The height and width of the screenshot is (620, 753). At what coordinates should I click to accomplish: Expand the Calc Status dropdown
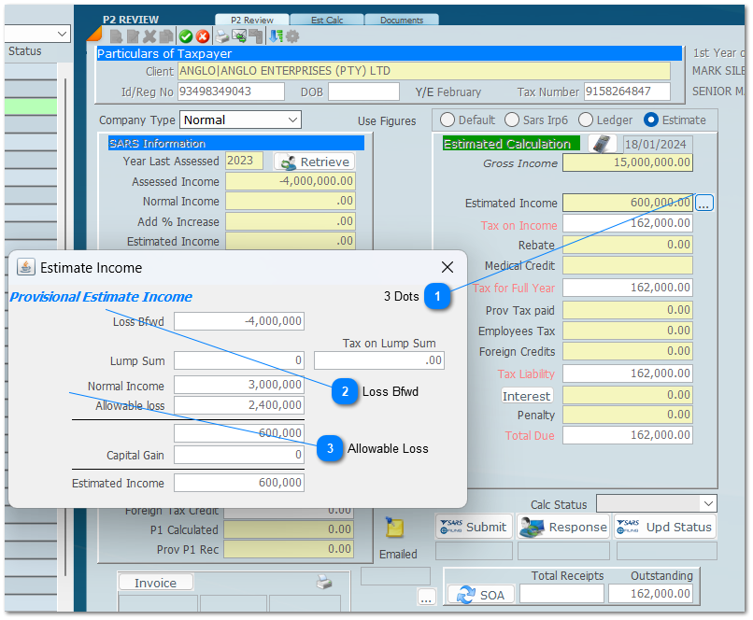click(x=707, y=504)
